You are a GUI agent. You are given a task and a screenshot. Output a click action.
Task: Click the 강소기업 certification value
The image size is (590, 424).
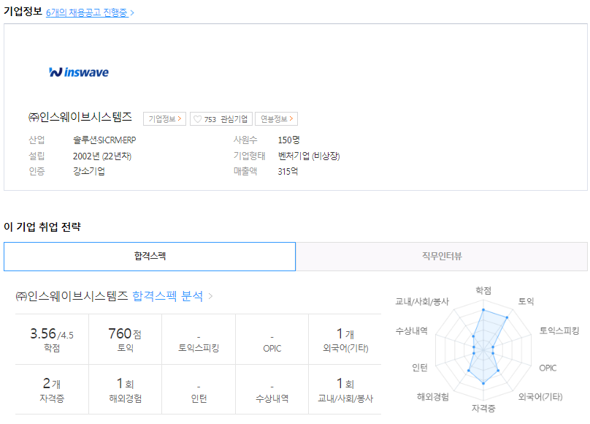89,171
